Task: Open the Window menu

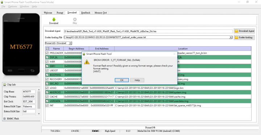Action: [24, 6]
